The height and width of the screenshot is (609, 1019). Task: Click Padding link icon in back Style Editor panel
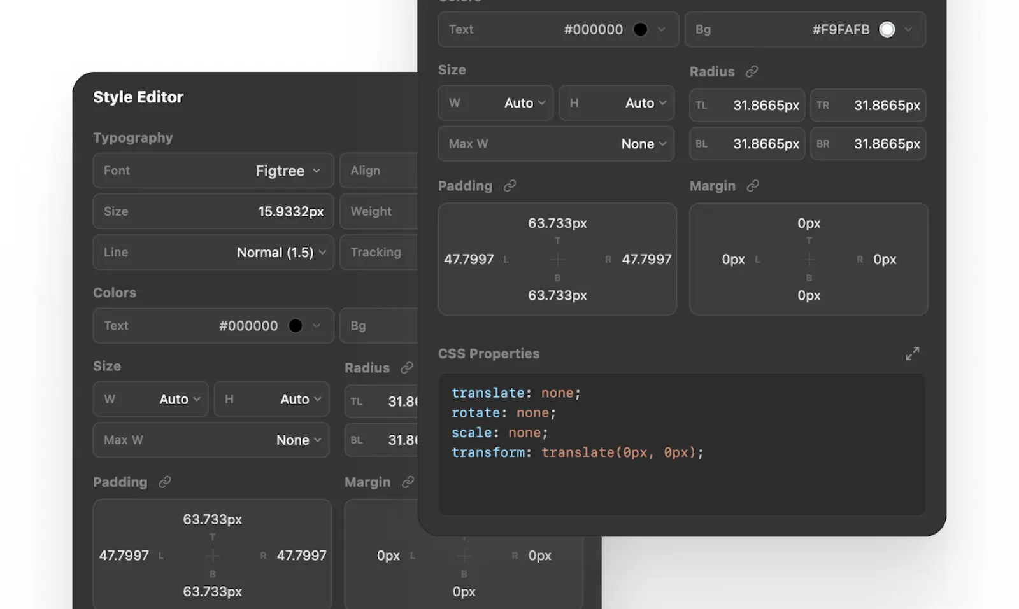pyautogui.click(x=164, y=482)
